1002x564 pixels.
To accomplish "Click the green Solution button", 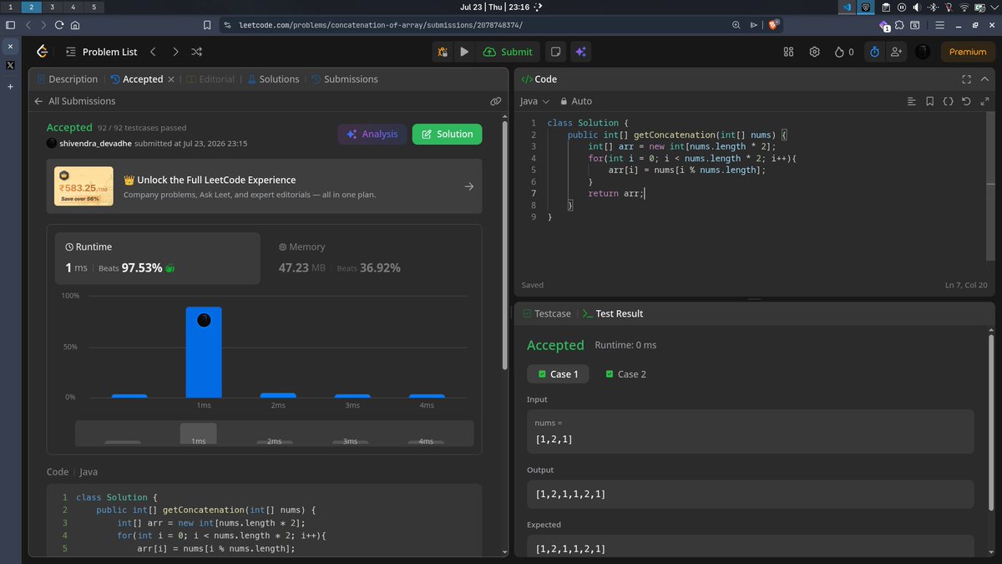I will coord(447,134).
